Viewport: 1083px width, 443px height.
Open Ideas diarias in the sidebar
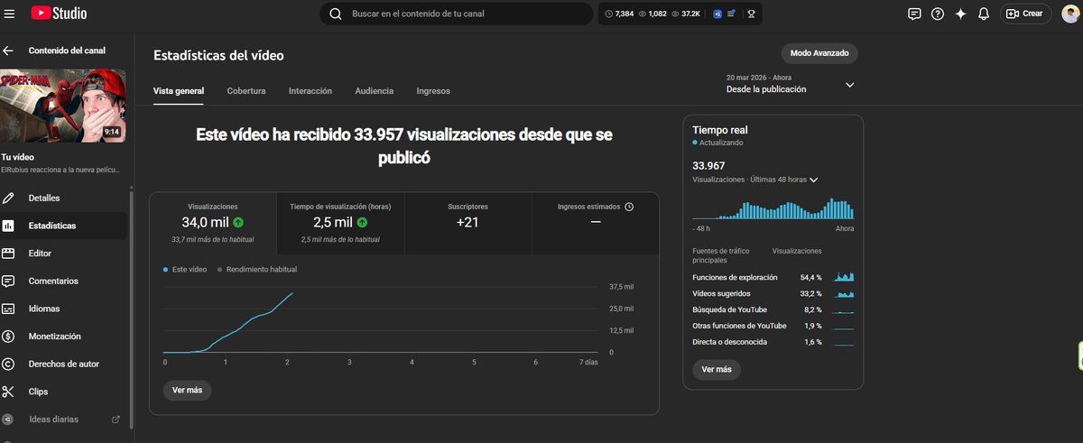coord(63,420)
